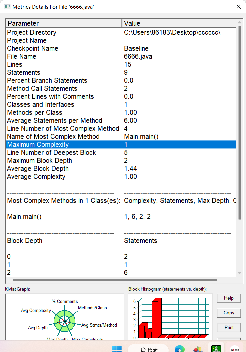Click the Block Histogram chart
The image size is (246, 352).
coord(170,317)
